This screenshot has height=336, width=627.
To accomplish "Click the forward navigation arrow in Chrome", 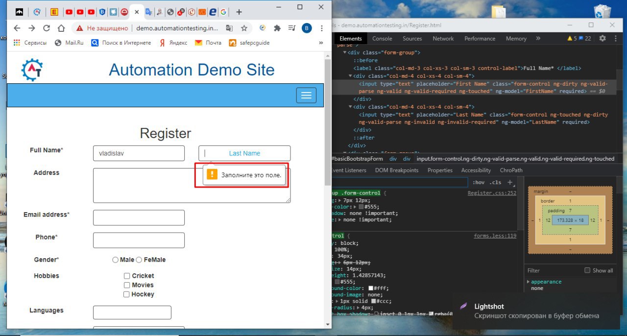I will 32,28.
